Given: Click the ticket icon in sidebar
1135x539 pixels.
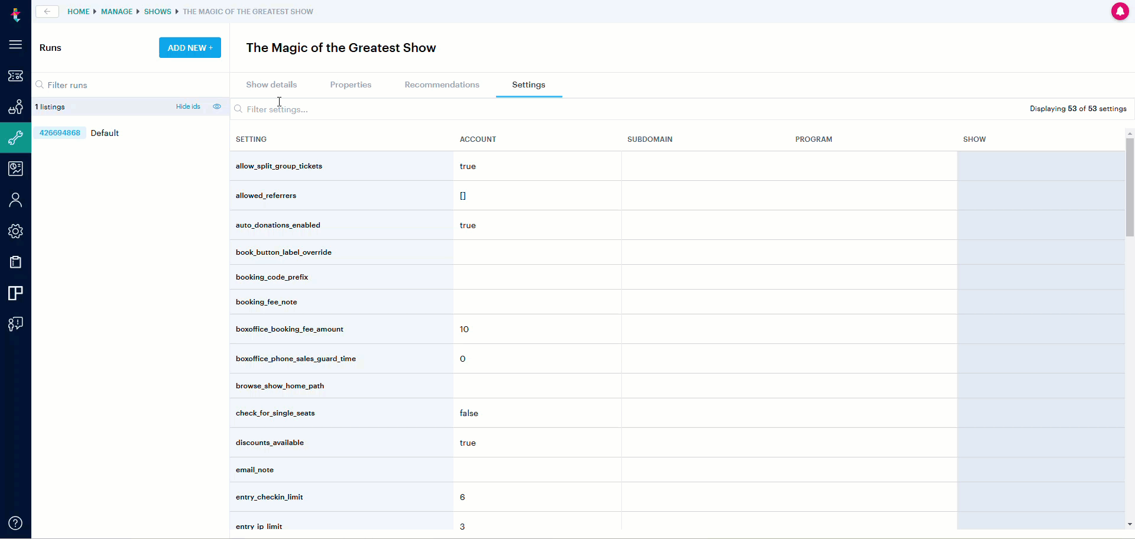Looking at the screenshot, I should [15, 76].
